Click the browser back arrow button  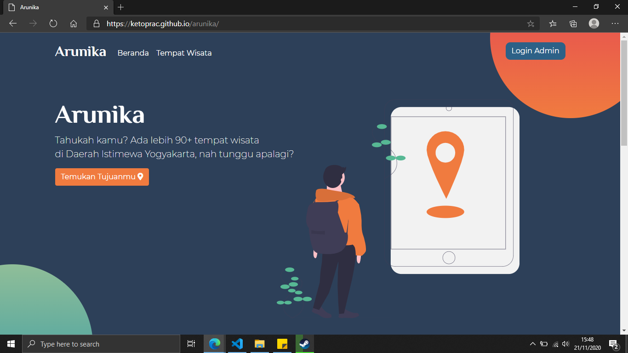[13, 23]
